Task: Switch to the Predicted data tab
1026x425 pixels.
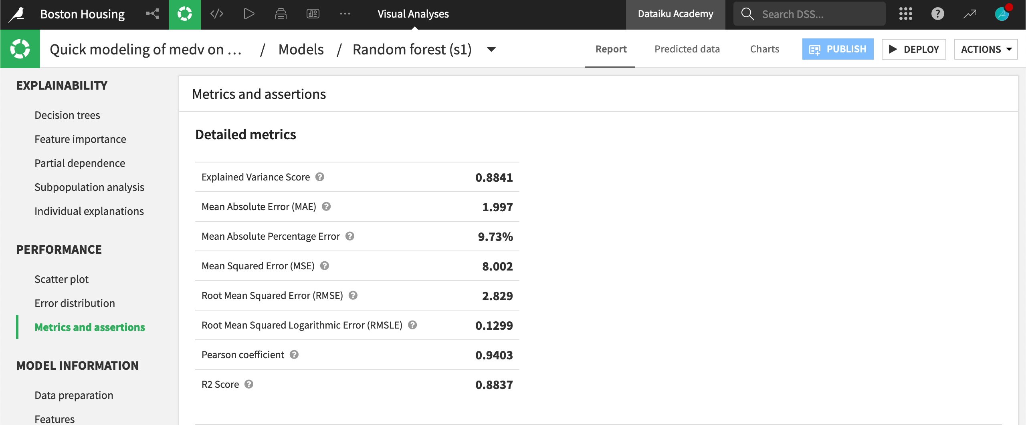Action: pos(687,49)
